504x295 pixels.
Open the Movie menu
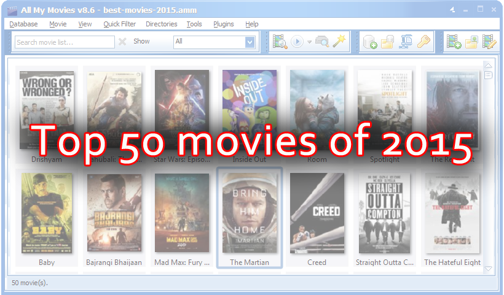58,24
